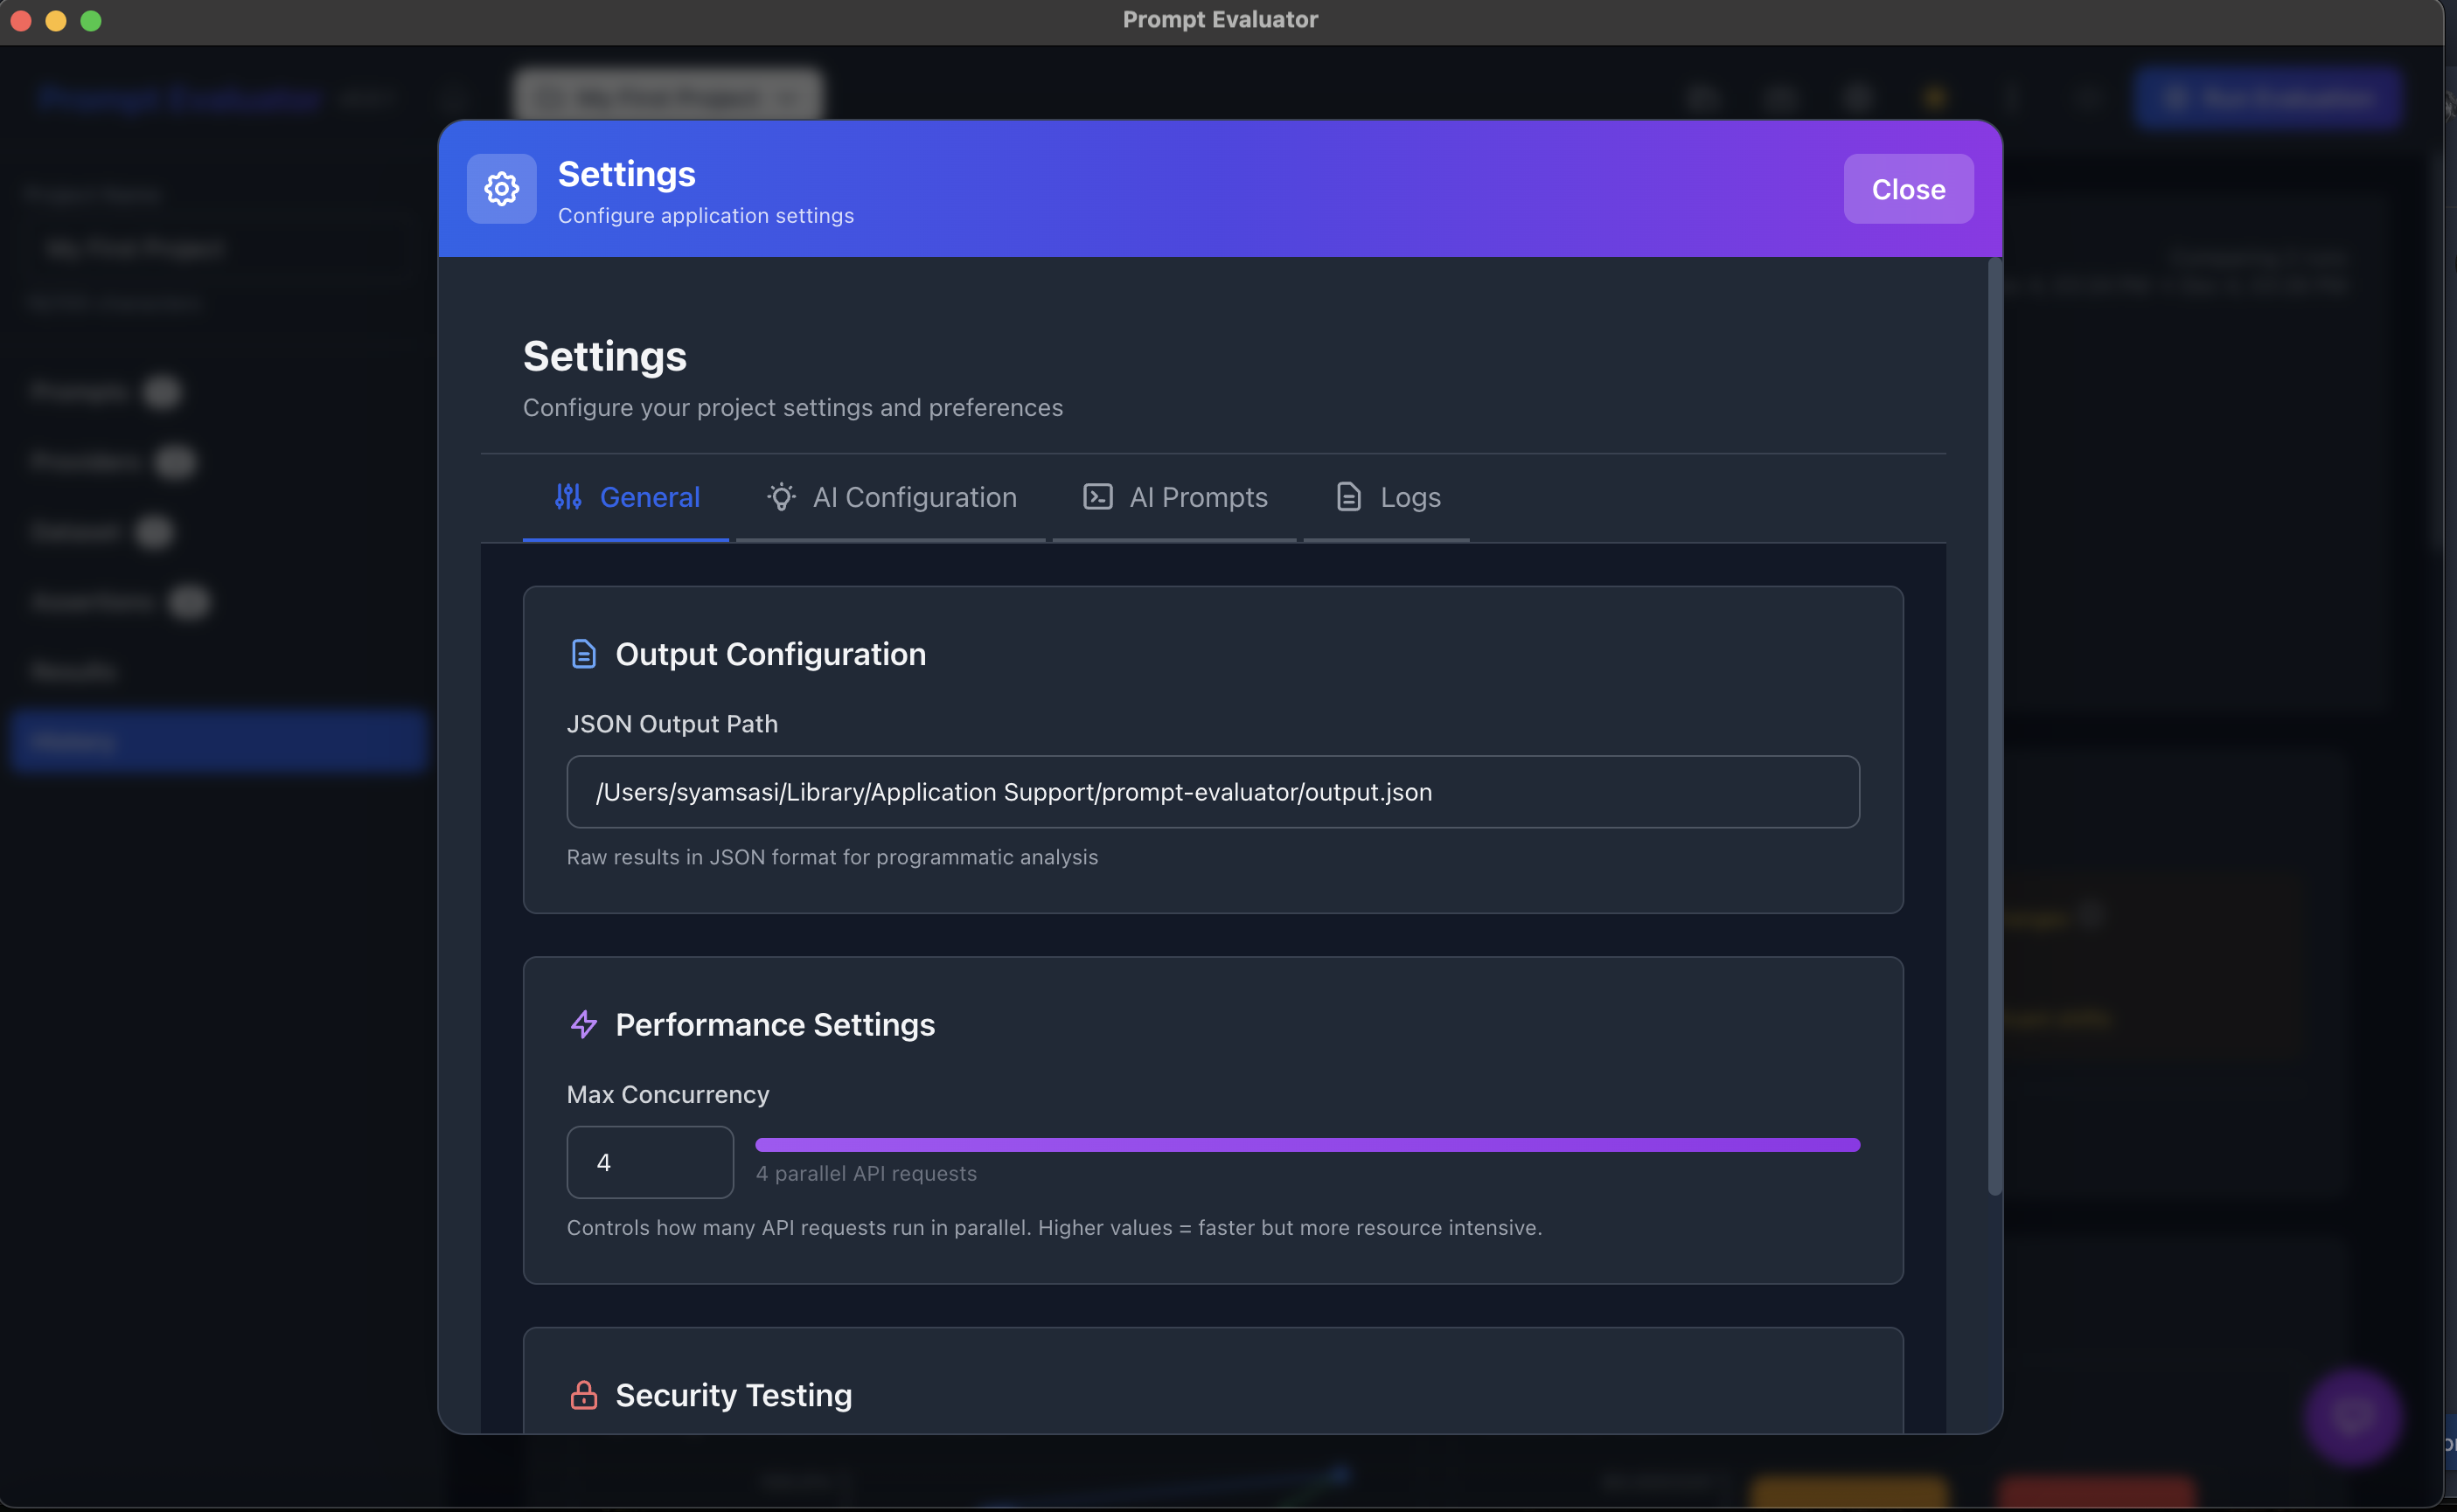The height and width of the screenshot is (1512, 2457).
Task: Click the Logs document icon
Action: pos(1348,497)
